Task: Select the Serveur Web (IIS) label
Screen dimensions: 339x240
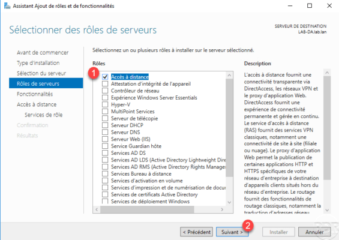Action: pos(131,139)
